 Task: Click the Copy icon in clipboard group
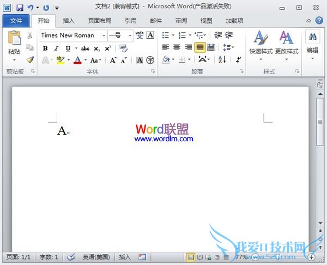coord(30,47)
